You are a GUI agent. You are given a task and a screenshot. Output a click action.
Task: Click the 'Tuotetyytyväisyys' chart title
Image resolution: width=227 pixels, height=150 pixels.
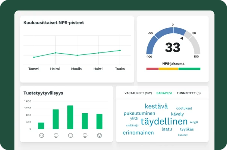click(x=43, y=93)
